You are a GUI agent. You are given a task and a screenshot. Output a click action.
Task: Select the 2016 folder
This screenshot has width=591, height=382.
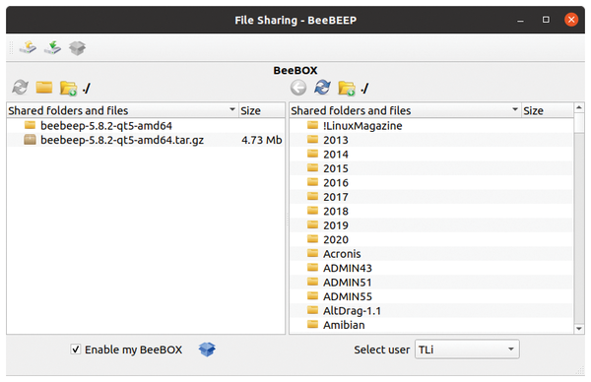pos(431,183)
